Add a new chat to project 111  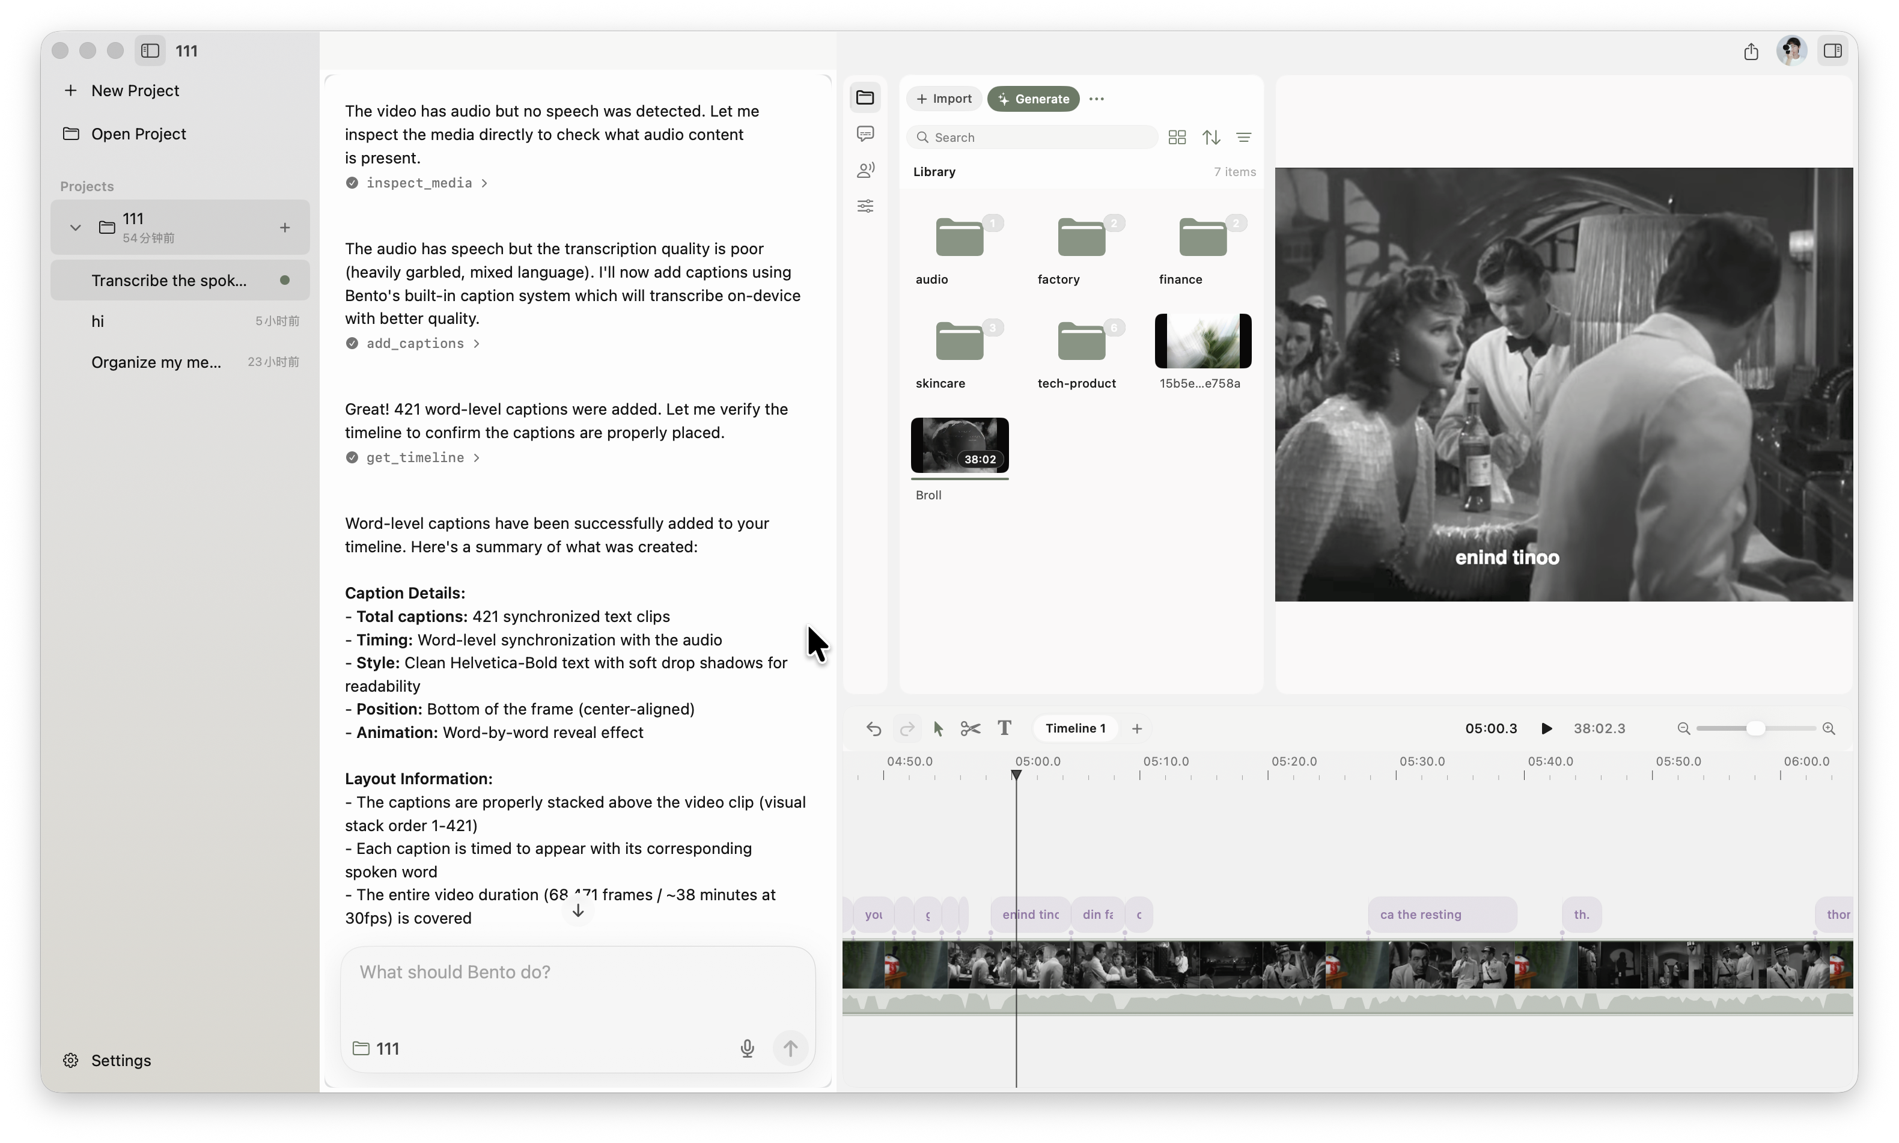[x=285, y=227]
